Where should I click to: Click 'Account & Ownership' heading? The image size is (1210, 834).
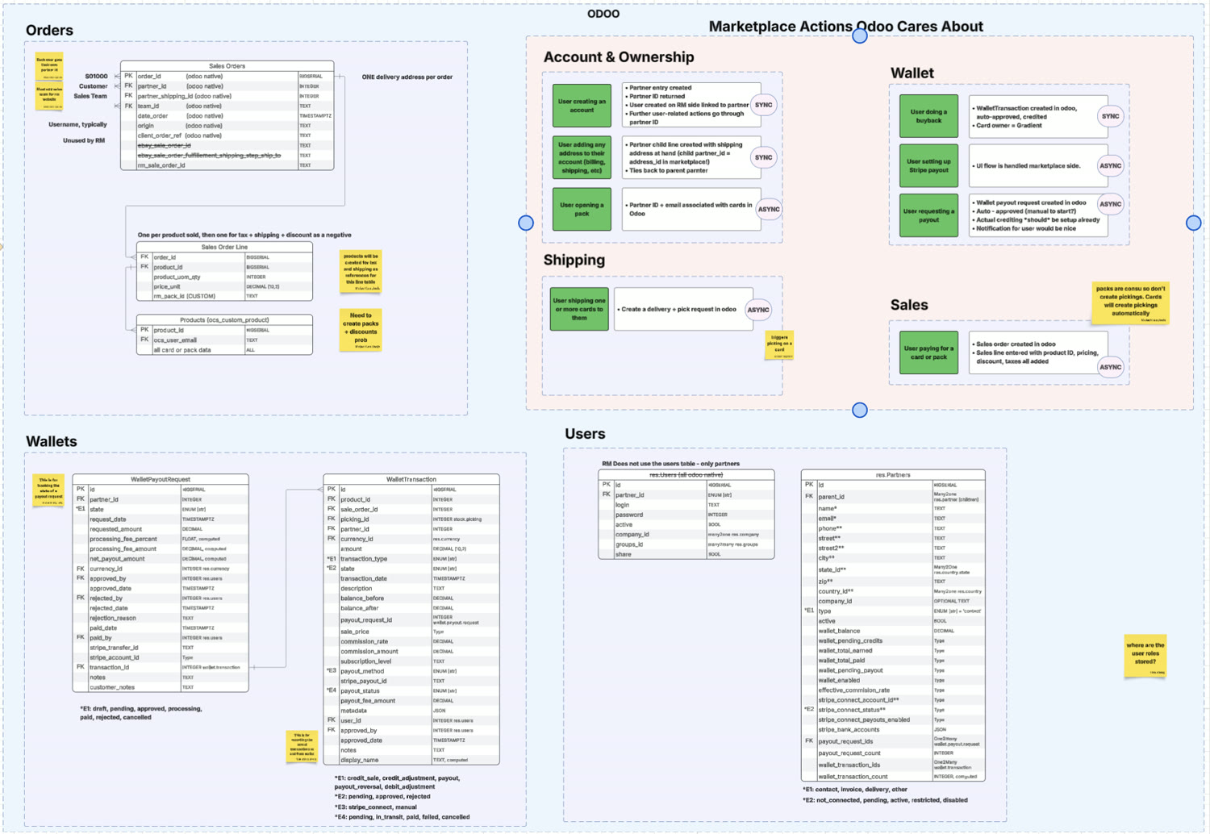tap(619, 57)
